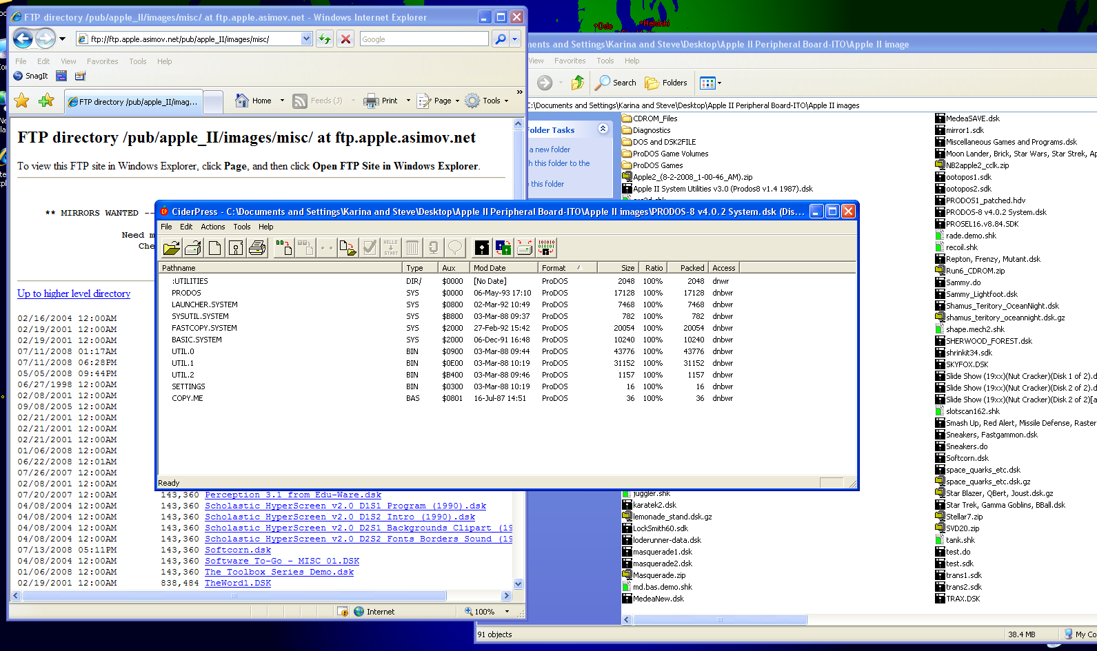Open the IE address bar dropdown
The image size is (1097, 651).
pyautogui.click(x=307, y=39)
